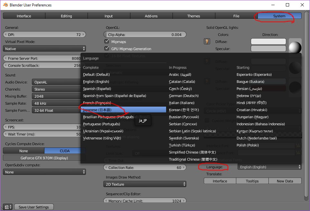Viewport: 310px width, 211px height.
Task: Switch to the Themes tab
Action: point(194,16)
